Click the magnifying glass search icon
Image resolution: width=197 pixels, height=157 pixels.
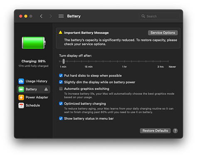point(143,16)
